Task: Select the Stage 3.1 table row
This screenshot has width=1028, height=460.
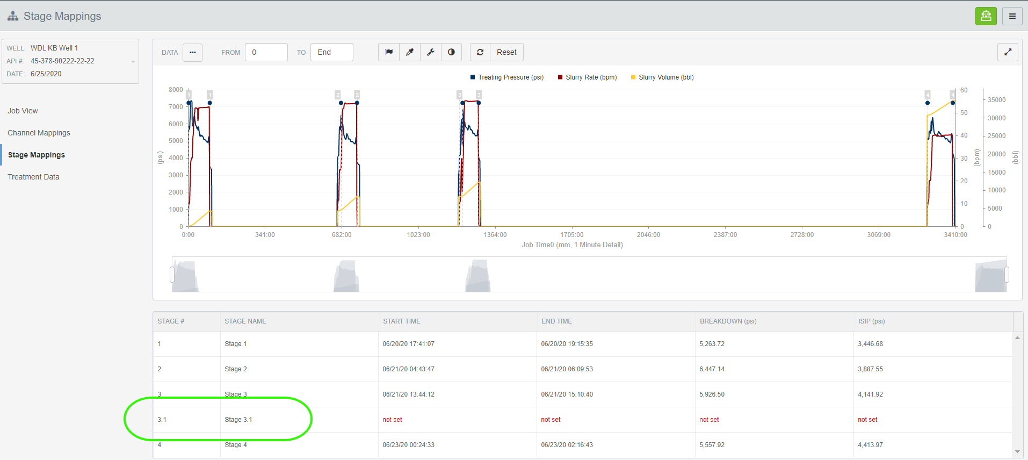Action: (x=238, y=420)
